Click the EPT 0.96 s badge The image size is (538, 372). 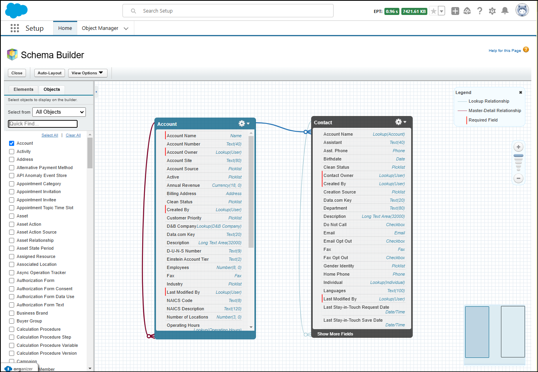tap(392, 11)
